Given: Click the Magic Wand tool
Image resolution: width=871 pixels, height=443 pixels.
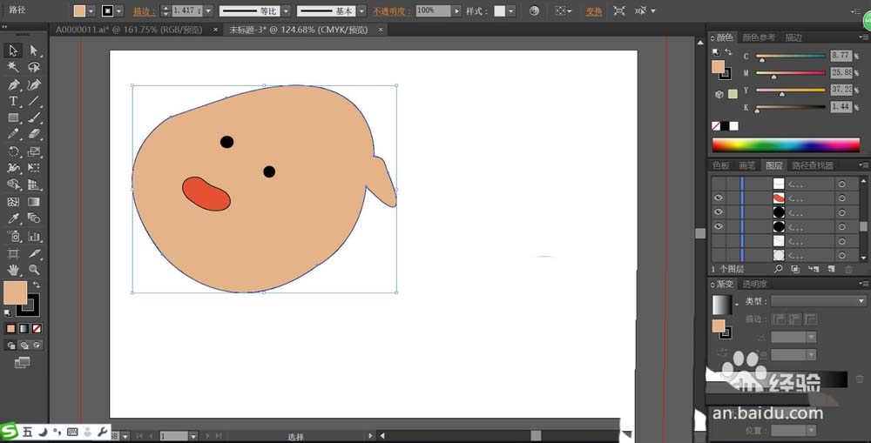Looking at the screenshot, I should click(13, 68).
